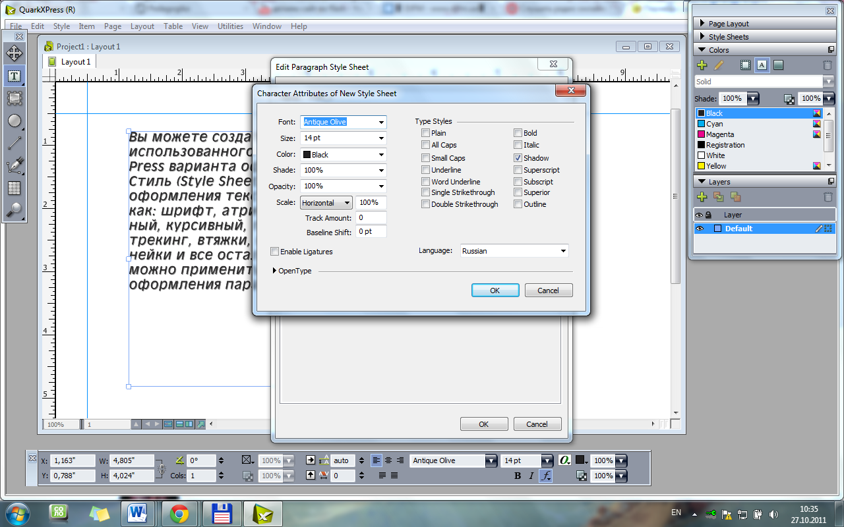Add new color with green plus
The height and width of the screenshot is (527, 844).
click(x=702, y=65)
